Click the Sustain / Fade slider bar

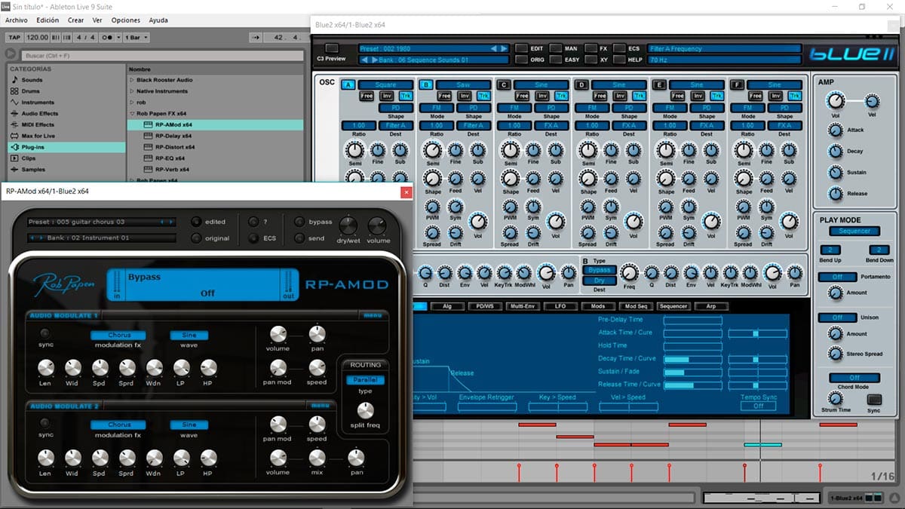click(x=692, y=372)
